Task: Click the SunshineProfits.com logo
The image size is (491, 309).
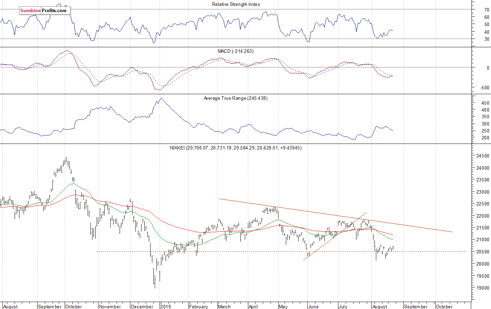Action: [45, 10]
